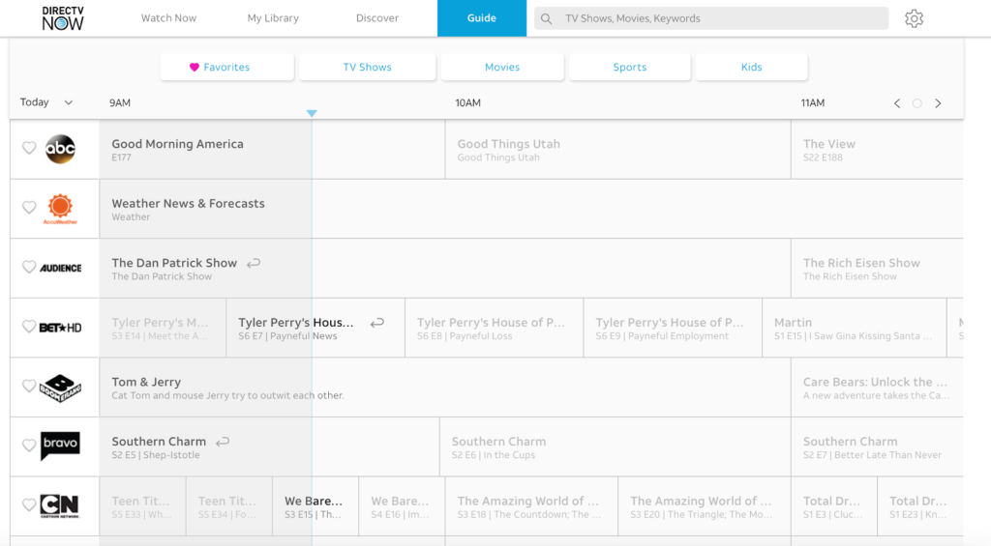Viewport: 991px width, 546px height.
Task: Select The View S22 E188
Action: click(877, 150)
